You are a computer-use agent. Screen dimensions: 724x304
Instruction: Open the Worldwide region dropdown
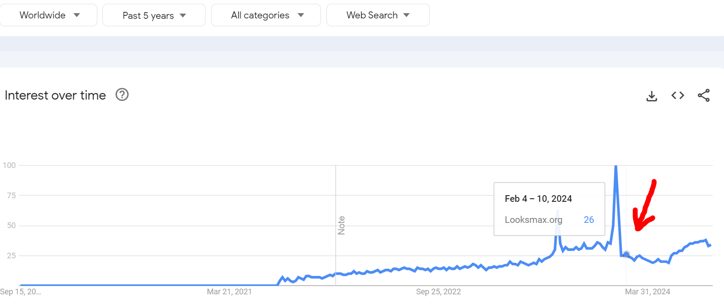coord(49,15)
